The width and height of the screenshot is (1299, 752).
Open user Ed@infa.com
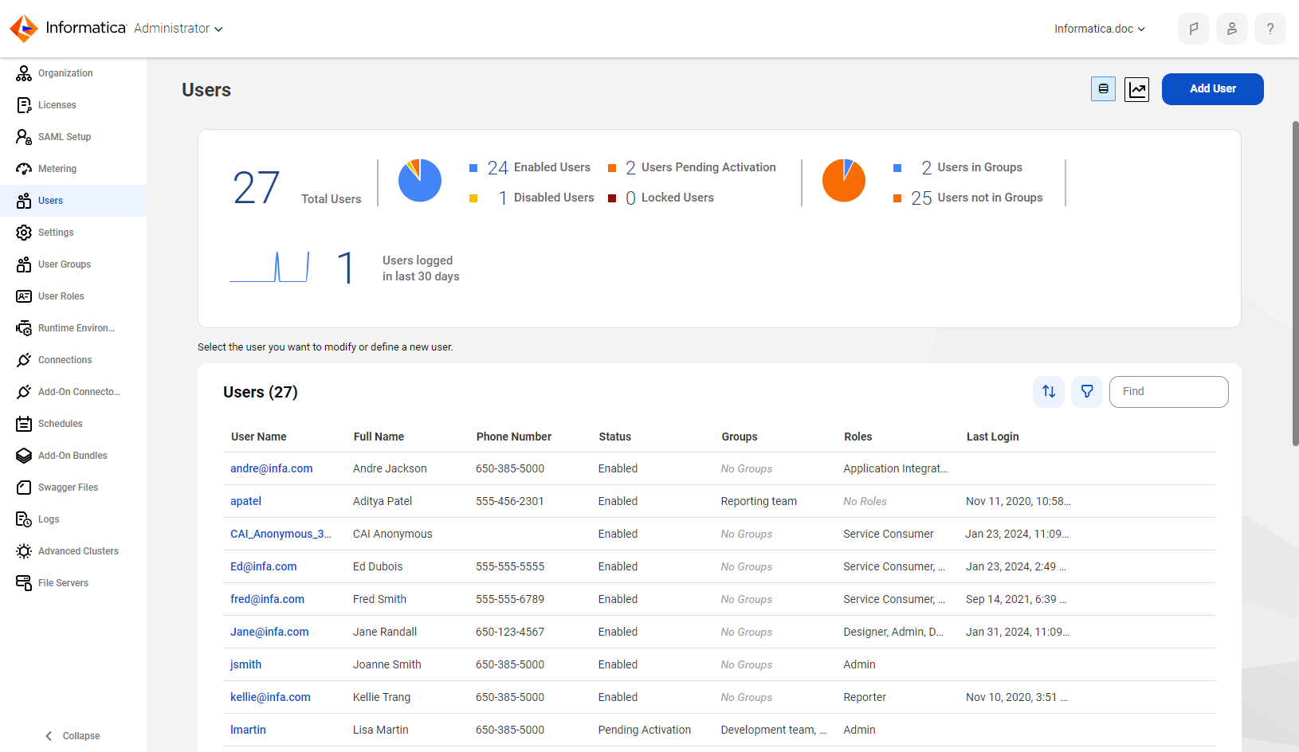tap(264, 566)
